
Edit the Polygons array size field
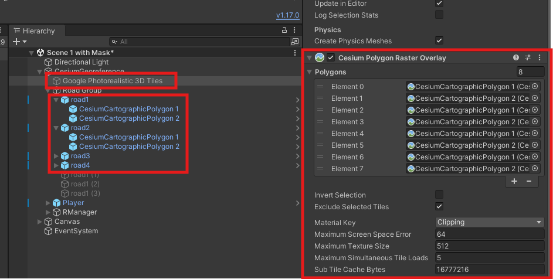click(x=531, y=72)
